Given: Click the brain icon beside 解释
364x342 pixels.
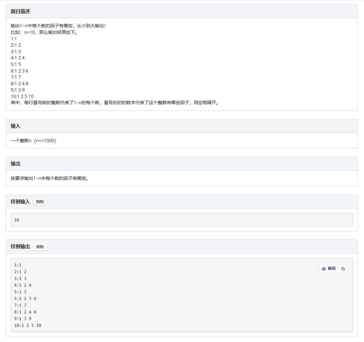Looking at the screenshot, I should [324, 269].
